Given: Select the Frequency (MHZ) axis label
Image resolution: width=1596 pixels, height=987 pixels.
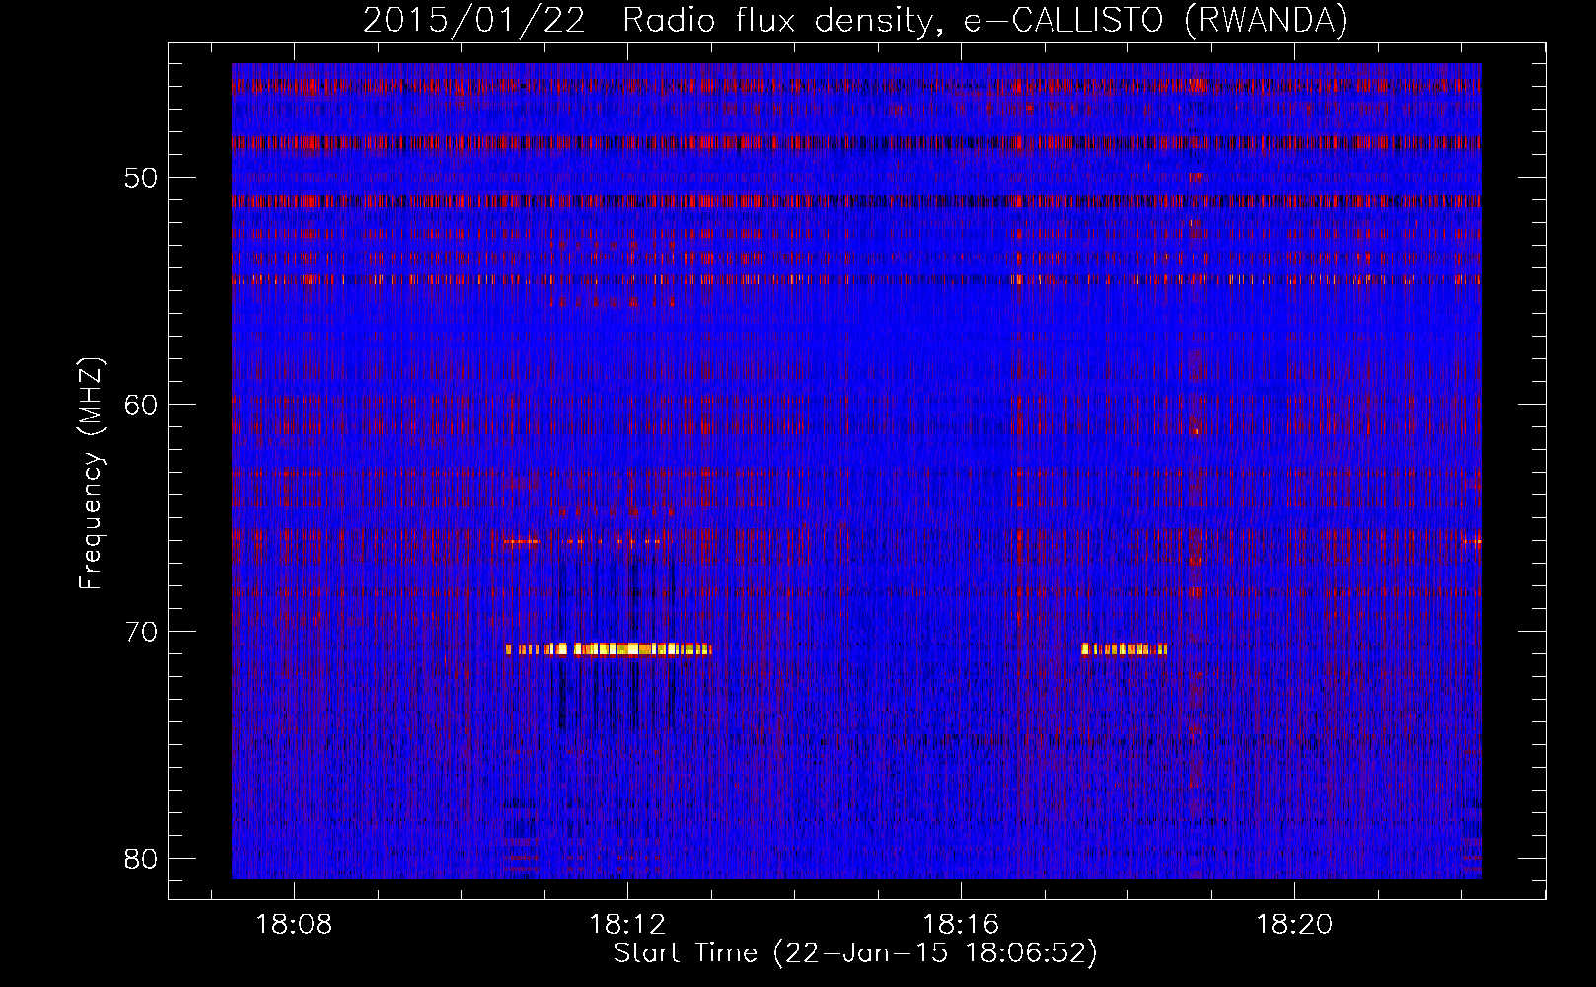Looking at the screenshot, I should click(91, 474).
